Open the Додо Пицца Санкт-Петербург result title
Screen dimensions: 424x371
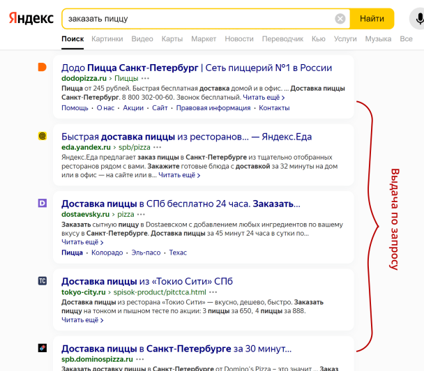[x=197, y=68]
